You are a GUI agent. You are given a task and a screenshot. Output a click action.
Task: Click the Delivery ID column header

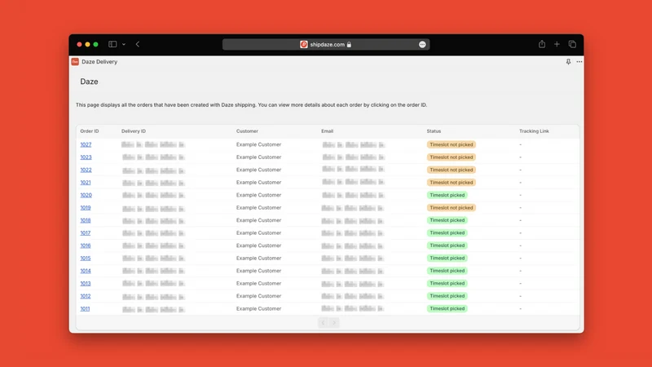coord(134,131)
